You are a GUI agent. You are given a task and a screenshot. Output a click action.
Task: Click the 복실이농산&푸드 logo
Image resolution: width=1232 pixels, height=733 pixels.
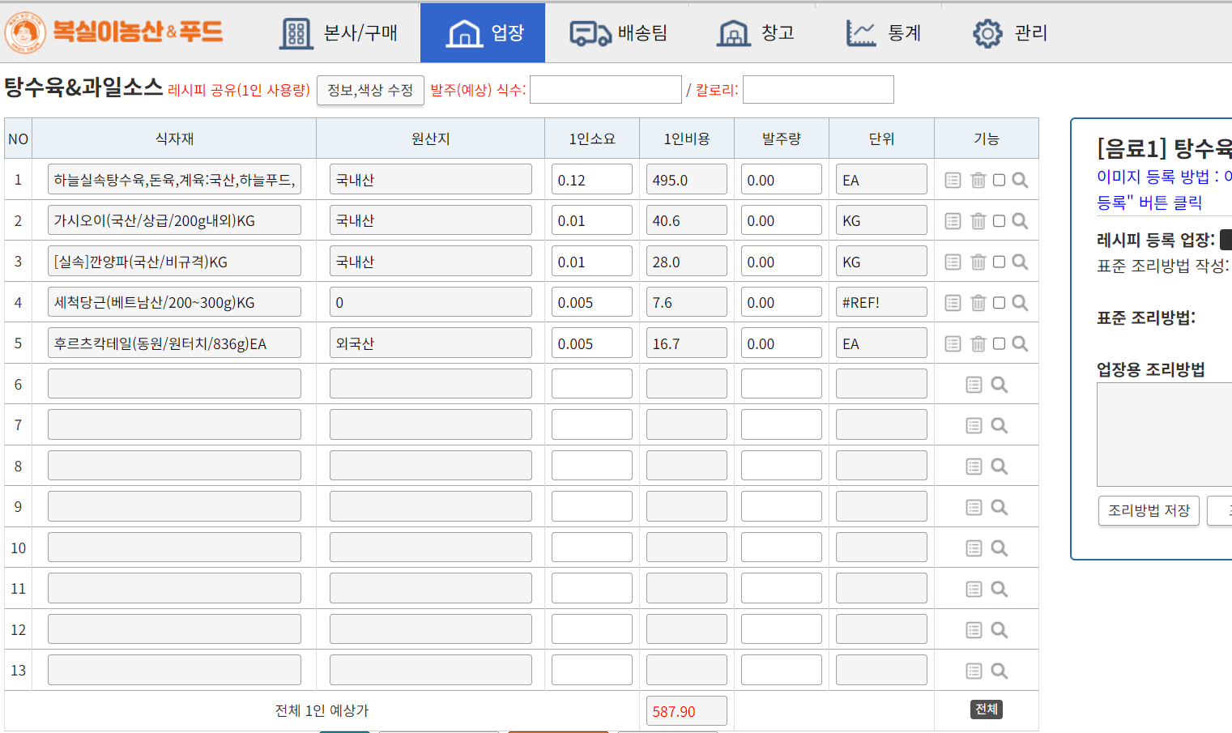click(x=113, y=32)
